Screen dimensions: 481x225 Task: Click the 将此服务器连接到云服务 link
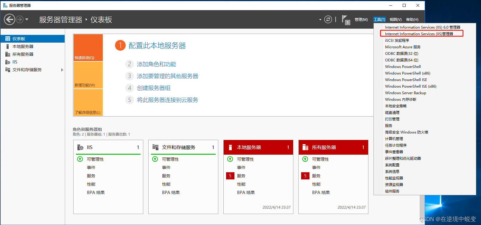(167, 100)
